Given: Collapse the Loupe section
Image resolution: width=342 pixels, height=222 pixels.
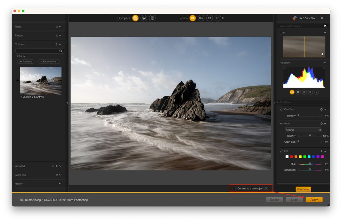Looking at the screenshot, I should tap(325, 32).
